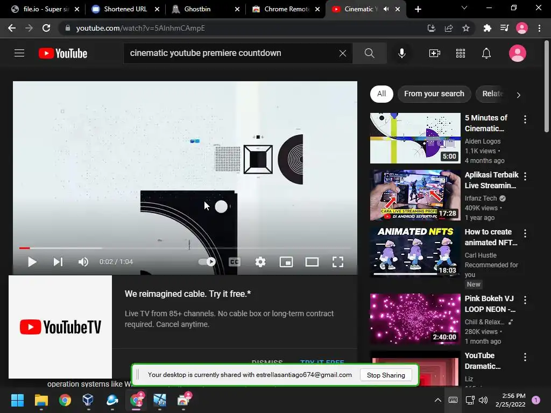The width and height of the screenshot is (551, 413).
Task: Open the Chrome profile avatar
Action: [x=522, y=28]
